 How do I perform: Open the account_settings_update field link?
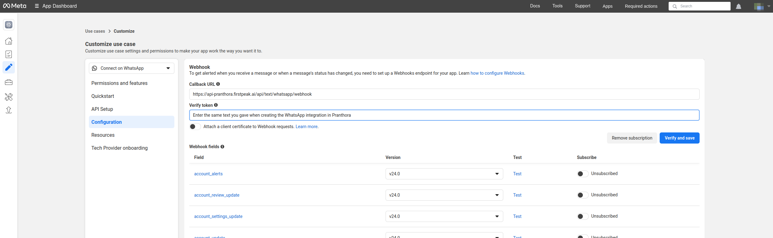click(x=218, y=216)
